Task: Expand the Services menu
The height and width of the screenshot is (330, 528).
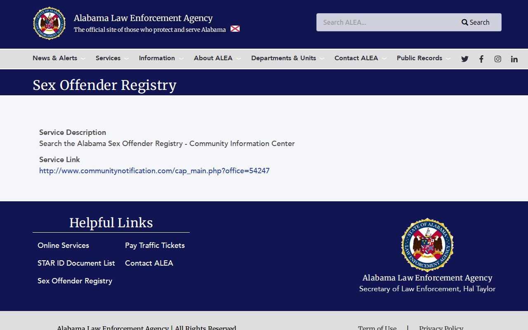Action: [x=112, y=58]
